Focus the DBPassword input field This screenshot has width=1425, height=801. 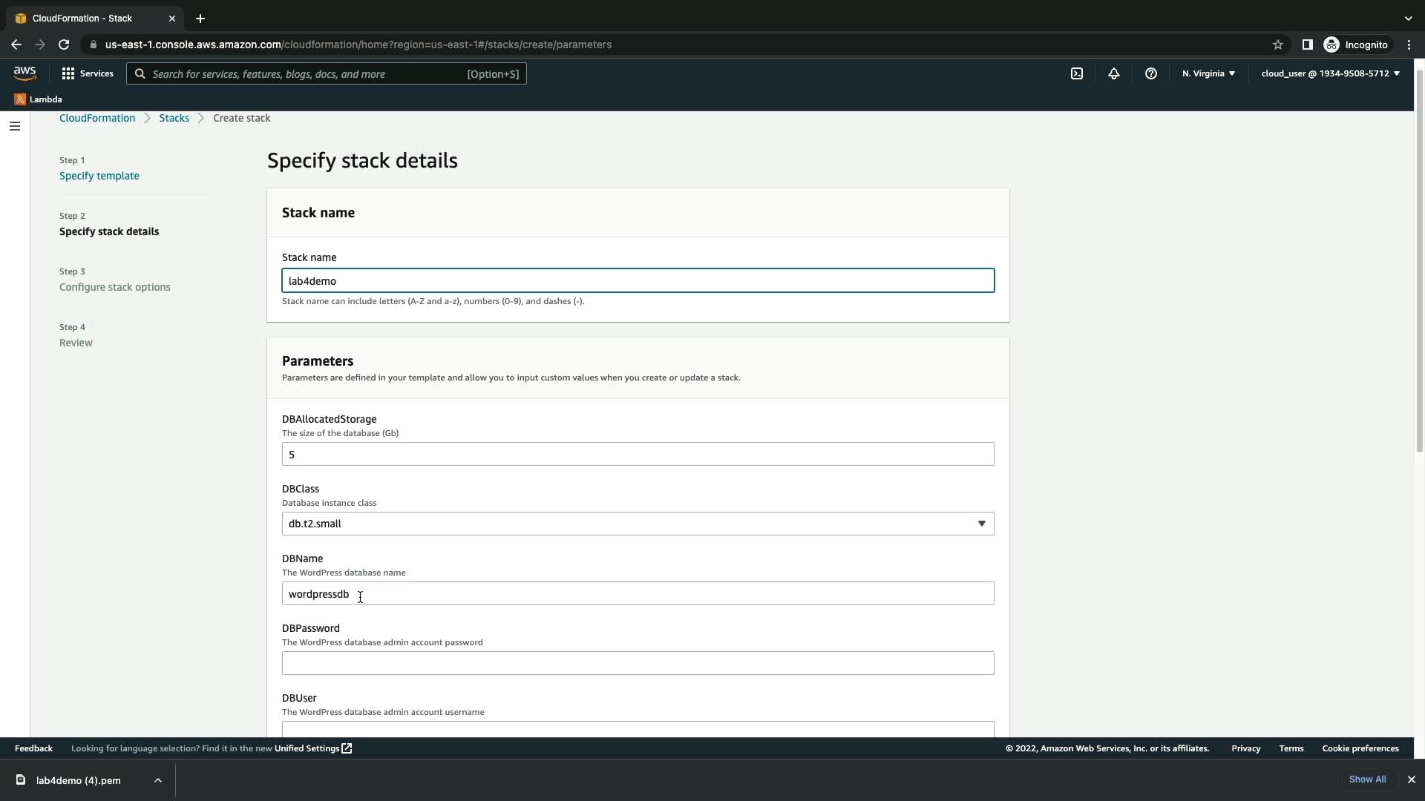pos(638,663)
